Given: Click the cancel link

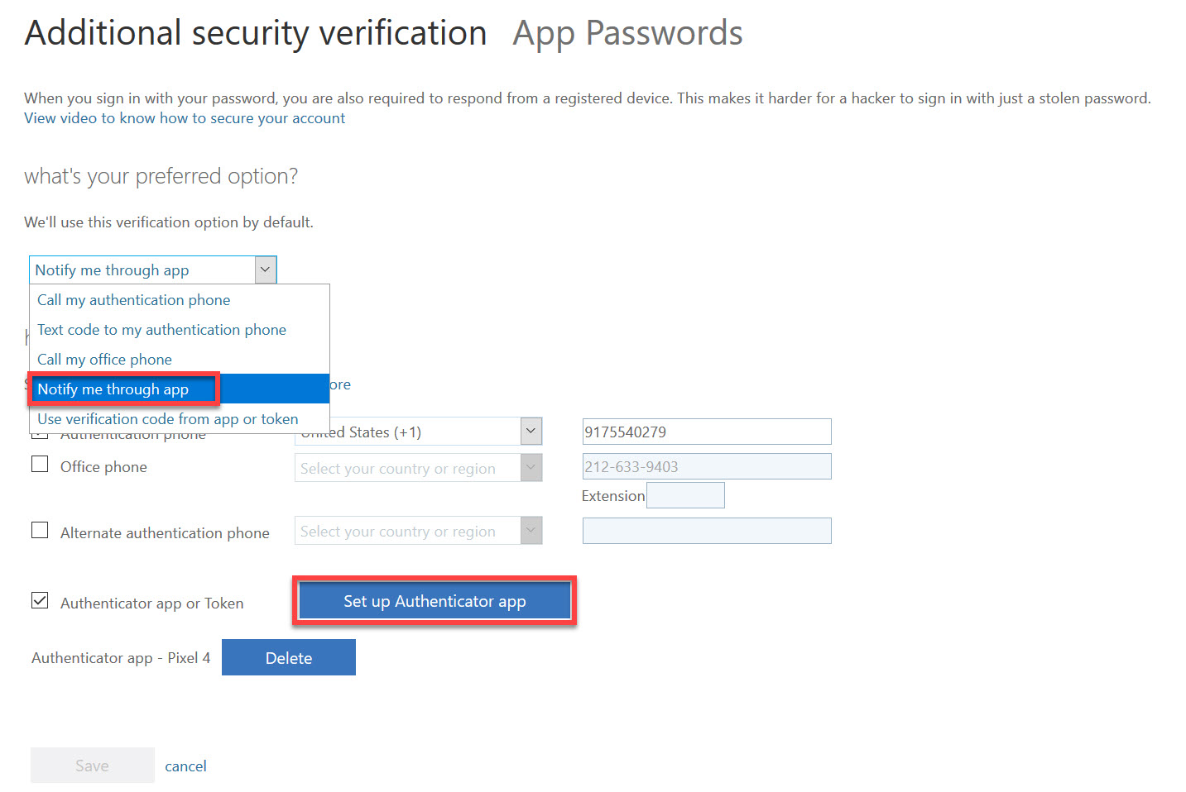Looking at the screenshot, I should point(185,766).
